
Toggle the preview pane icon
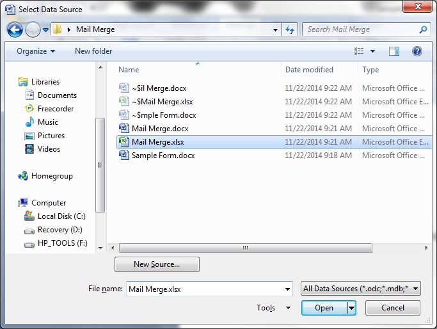pyautogui.click(x=394, y=51)
